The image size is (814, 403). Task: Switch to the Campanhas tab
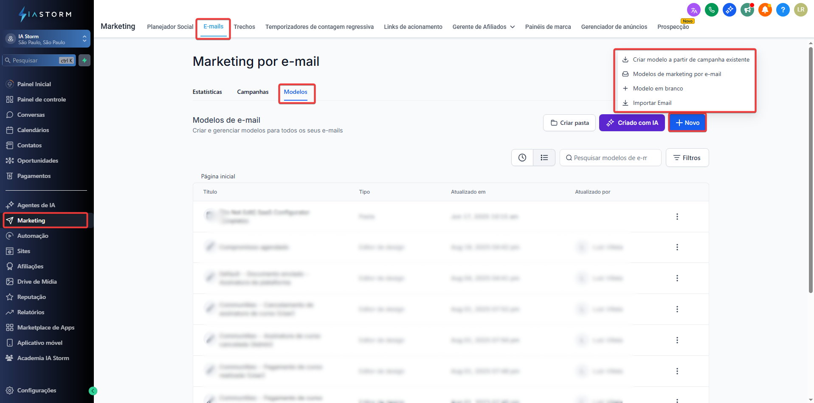[x=253, y=92]
